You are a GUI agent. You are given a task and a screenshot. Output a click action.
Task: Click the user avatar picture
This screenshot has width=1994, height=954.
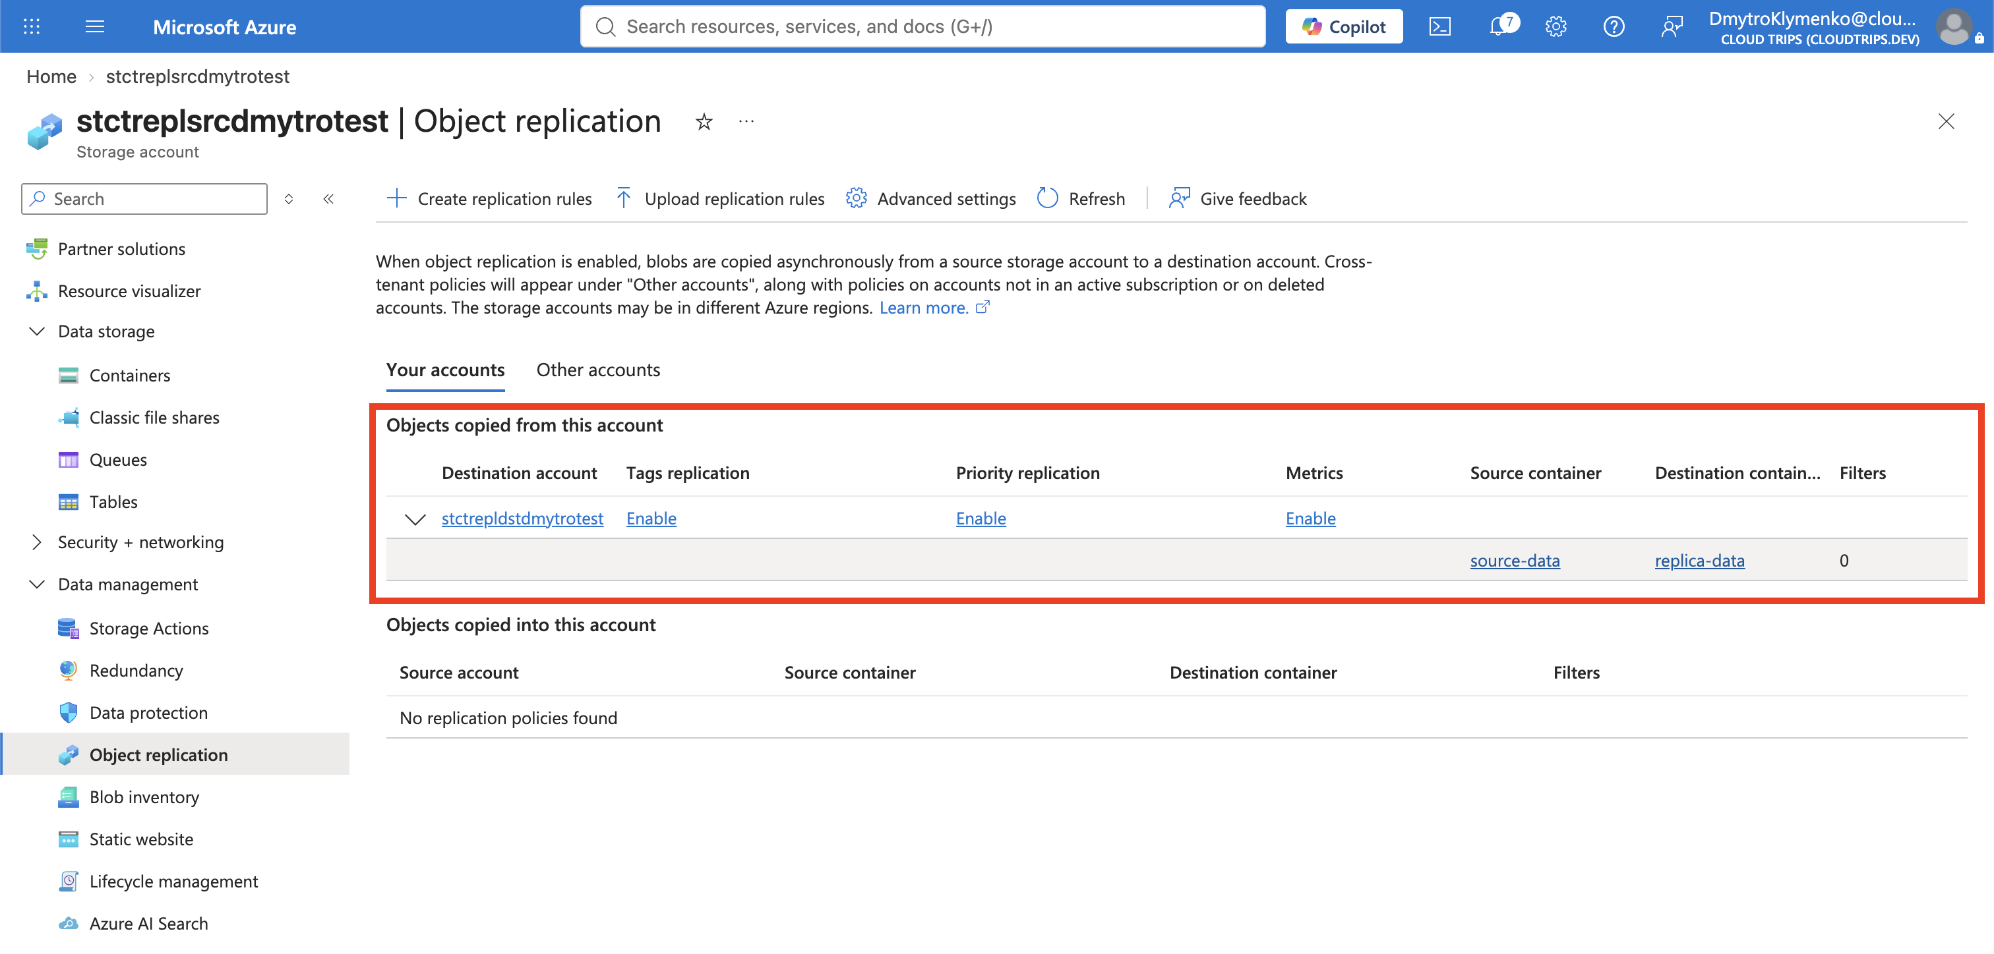(x=1954, y=26)
